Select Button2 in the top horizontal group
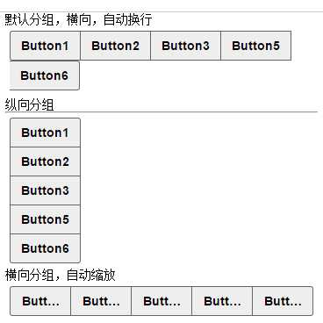The height and width of the screenshot is (323, 323). [115, 46]
